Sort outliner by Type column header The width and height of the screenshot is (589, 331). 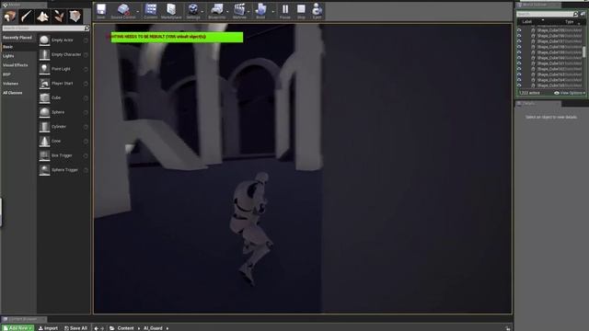point(570,22)
